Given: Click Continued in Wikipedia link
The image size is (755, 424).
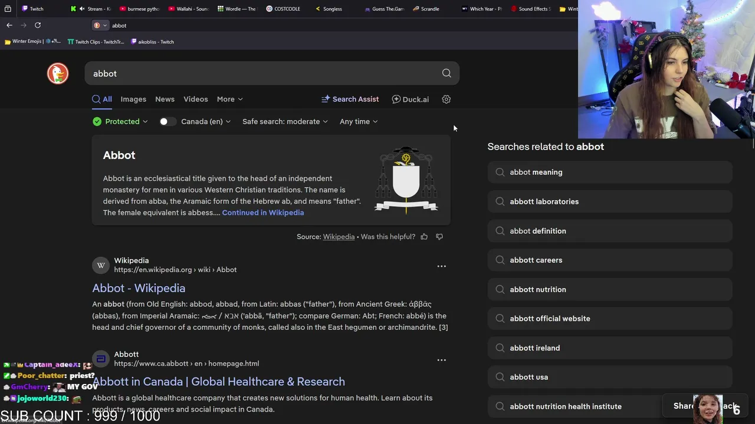Looking at the screenshot, I should pos(263,213).
